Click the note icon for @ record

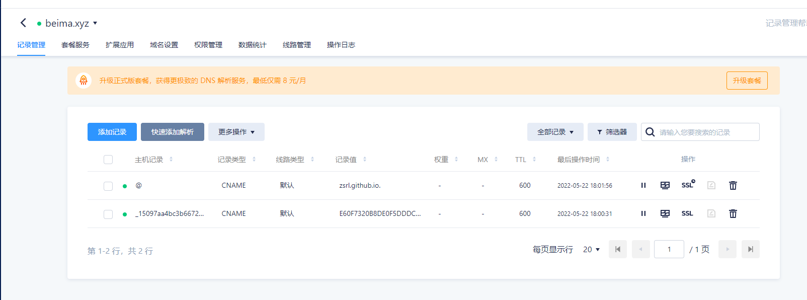(x=711, y=185)
